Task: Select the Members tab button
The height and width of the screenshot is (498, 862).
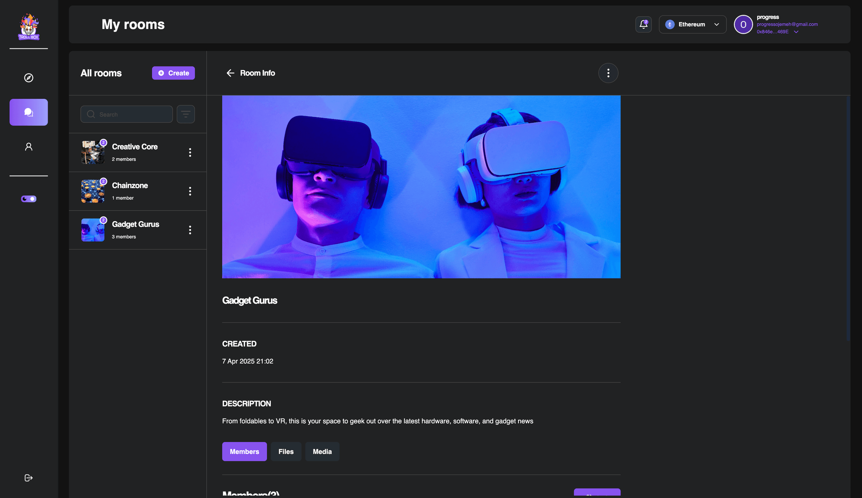Action: click(244, 451)
